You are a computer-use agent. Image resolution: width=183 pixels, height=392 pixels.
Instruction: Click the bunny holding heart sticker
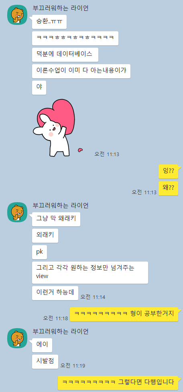[54, 128]
